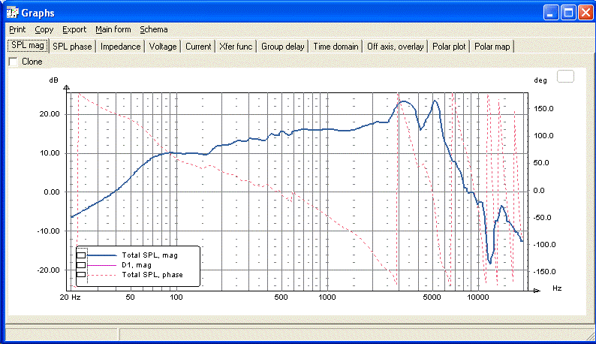Click the 20.00 dB axis label
The width and height of the screenshot is (596, 344).
coord(50,114)
